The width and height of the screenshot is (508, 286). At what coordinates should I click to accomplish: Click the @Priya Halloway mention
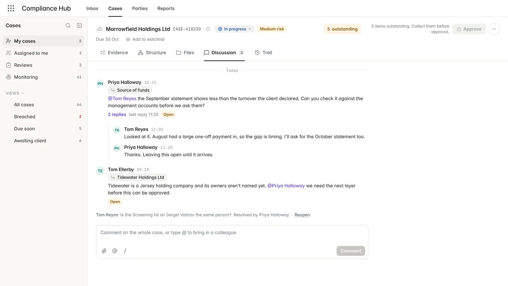tap(286, 186)
